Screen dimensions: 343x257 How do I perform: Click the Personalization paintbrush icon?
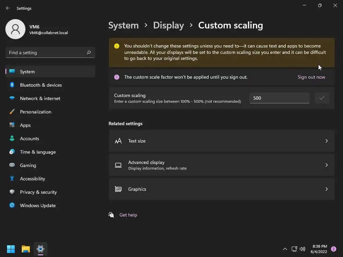(x=12, y=112)
